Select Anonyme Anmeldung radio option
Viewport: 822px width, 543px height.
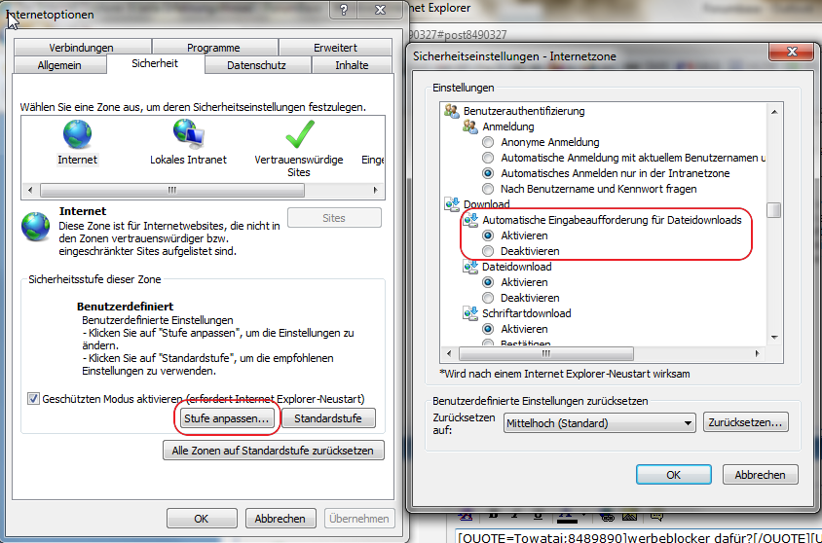pyautogui.click(x=488, y=142)
